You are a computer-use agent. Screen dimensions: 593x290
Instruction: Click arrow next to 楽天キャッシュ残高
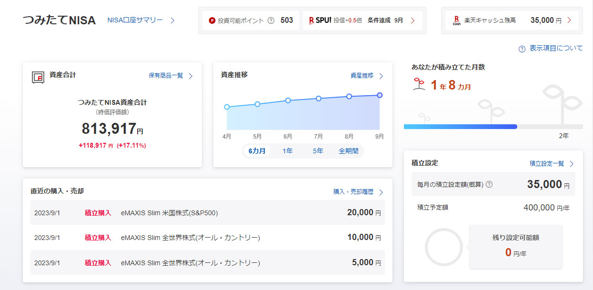pyautogui.click(x=569, y=20)
